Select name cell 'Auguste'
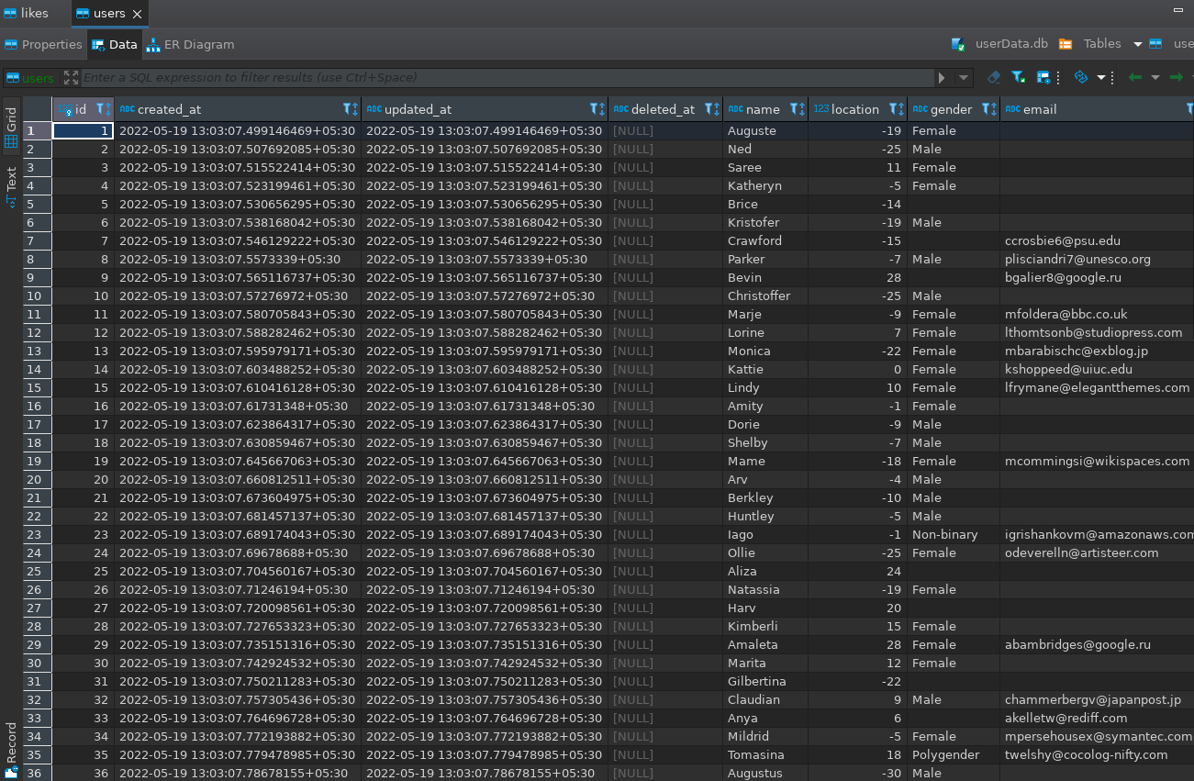 [765, 130]
